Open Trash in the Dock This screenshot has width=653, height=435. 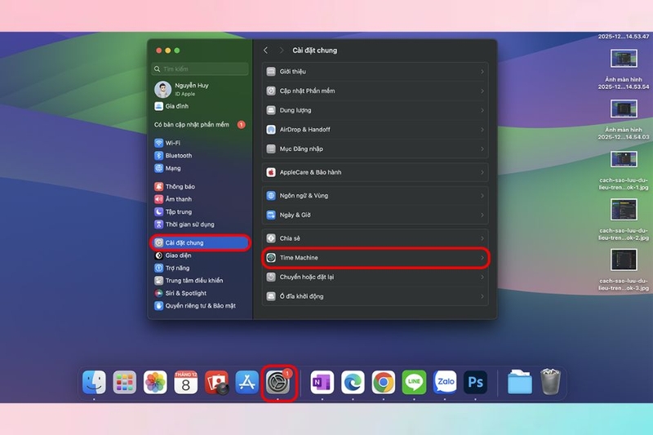point(550,381)
